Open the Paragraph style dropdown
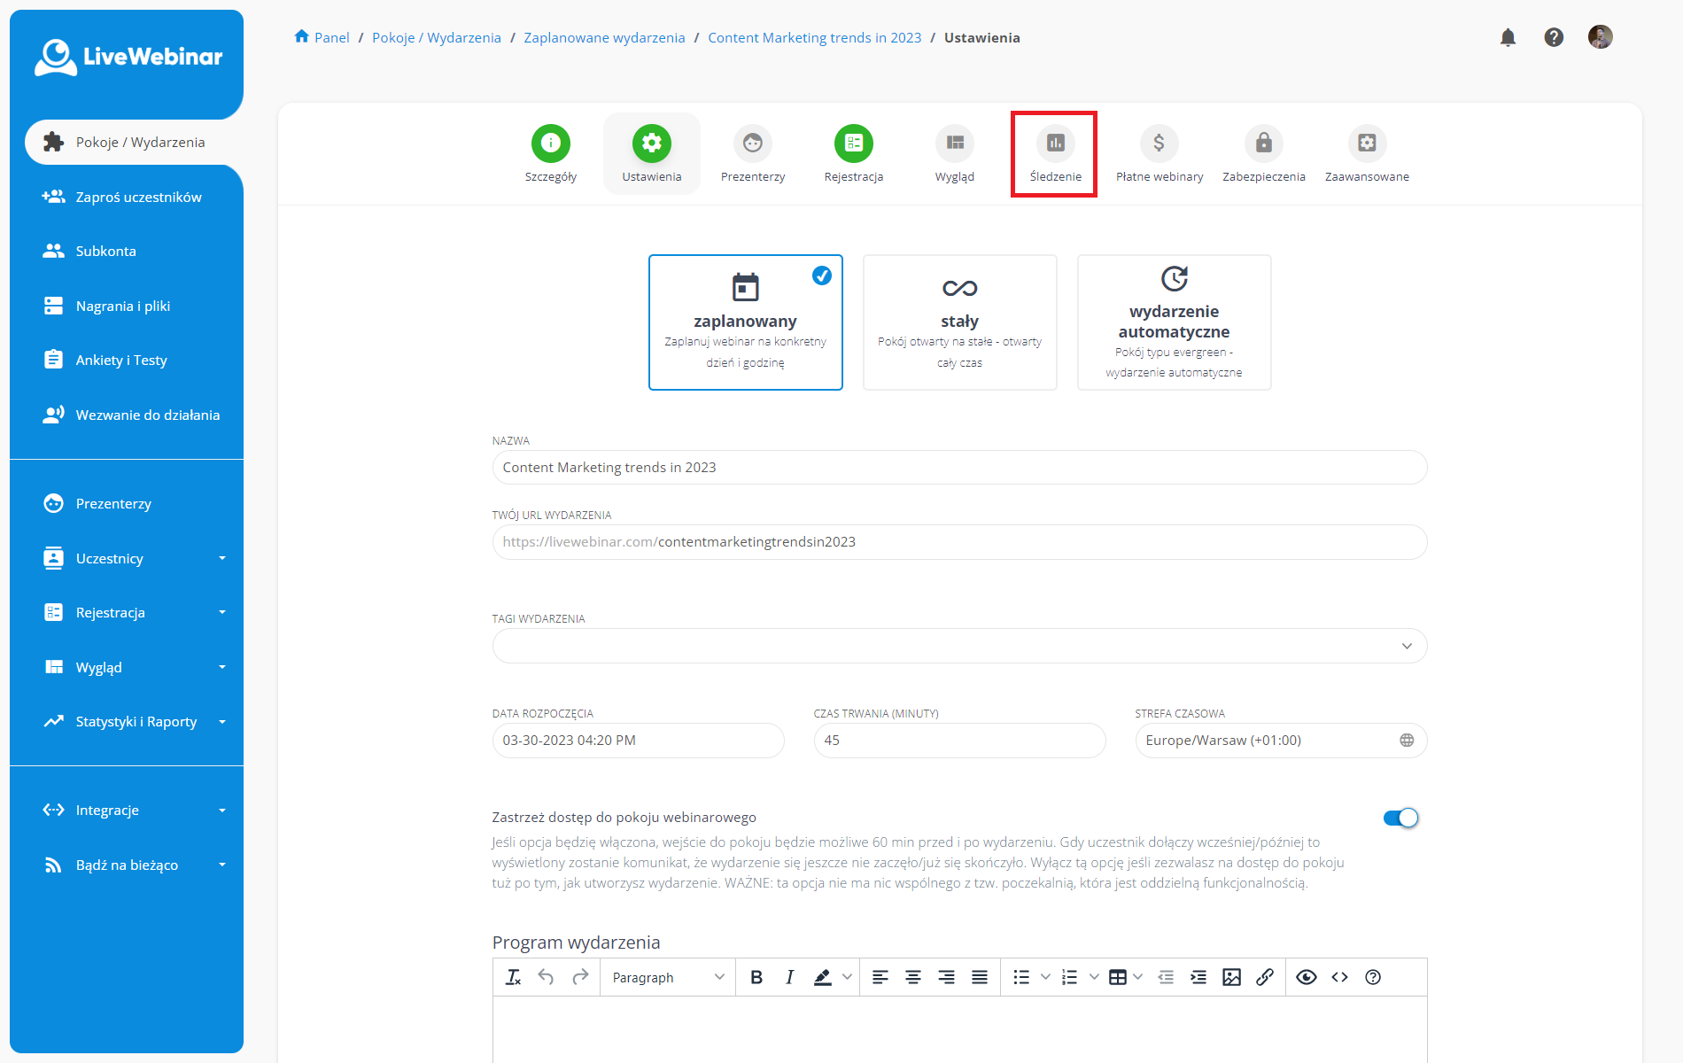This screenshot has height=1063, width=1683. click(x=668, y=977)
